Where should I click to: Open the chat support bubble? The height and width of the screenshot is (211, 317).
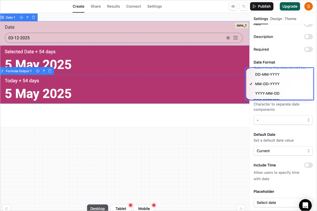[306, 205]
